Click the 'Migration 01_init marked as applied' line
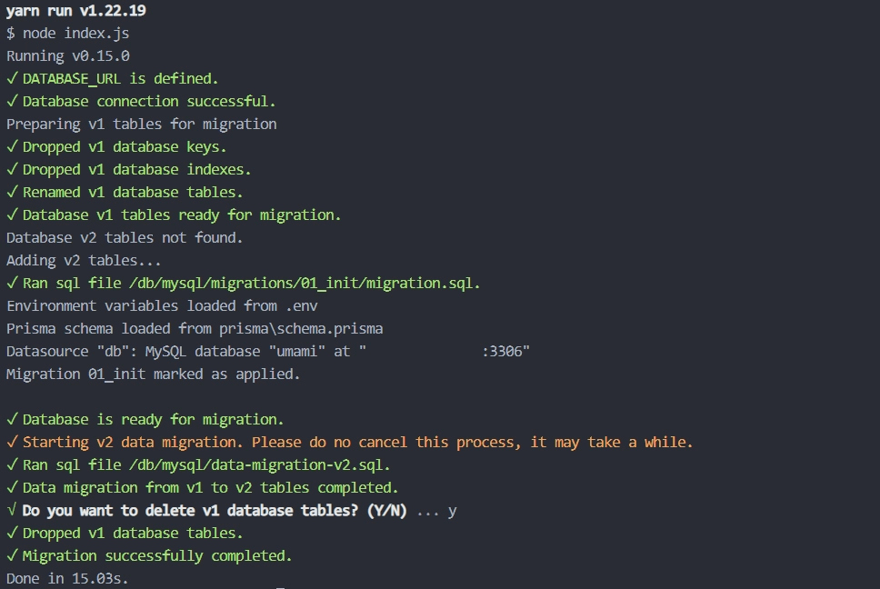The image size is (880, 589). click(x=154, y=374)
